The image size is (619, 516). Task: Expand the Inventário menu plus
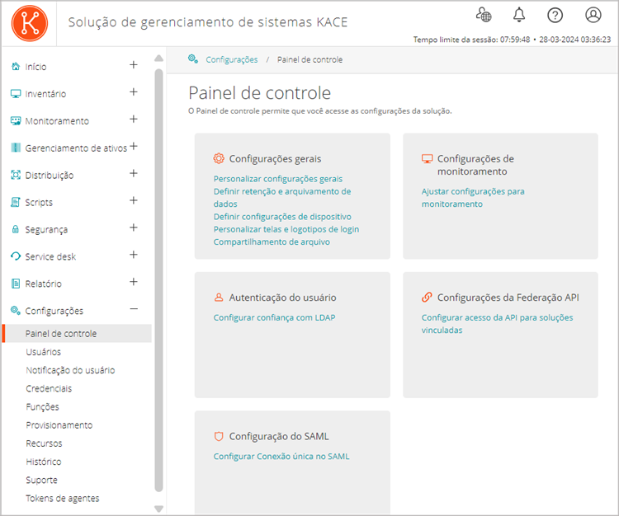tap(134, 92)
